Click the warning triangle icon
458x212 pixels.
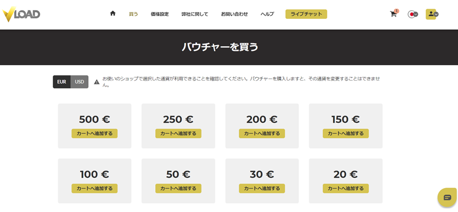[x=97, y=82]
